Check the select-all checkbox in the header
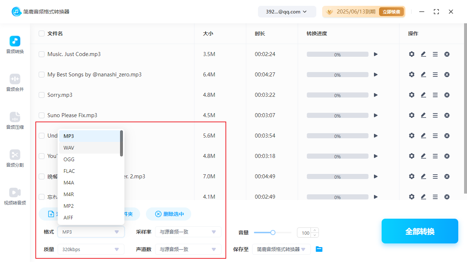 click(41, 33)
